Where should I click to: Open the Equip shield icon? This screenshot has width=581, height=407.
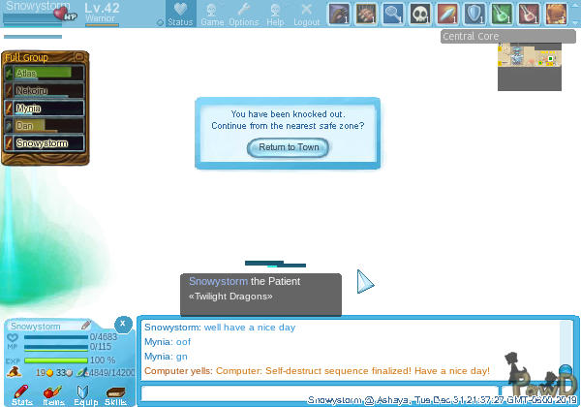[x=84, y=391]
